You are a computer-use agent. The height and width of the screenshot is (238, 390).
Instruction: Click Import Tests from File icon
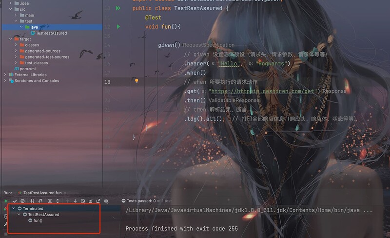[x=91, y=201]
